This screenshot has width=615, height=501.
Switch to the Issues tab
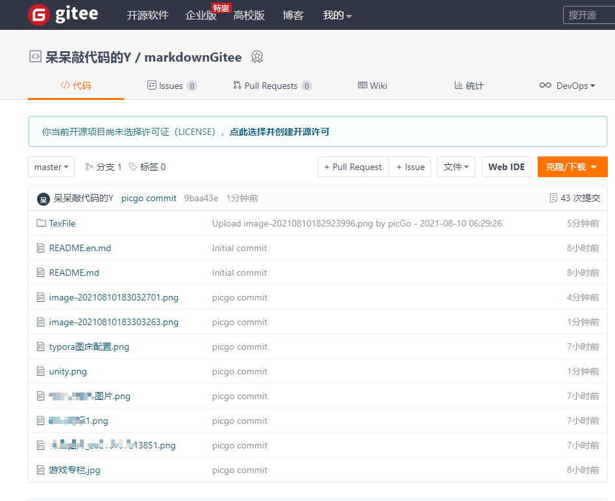(172, 86)
